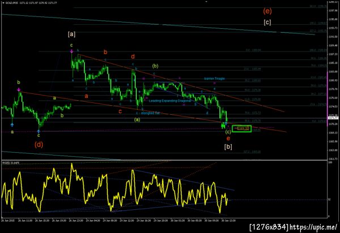
Task: Select the white [b] wave label
Action: (x=228, y=146)
